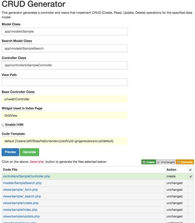195x223 pixels.
Task: Toggle the Create filter checkbox
Action: pyautogui.click(x=144, y=162)
